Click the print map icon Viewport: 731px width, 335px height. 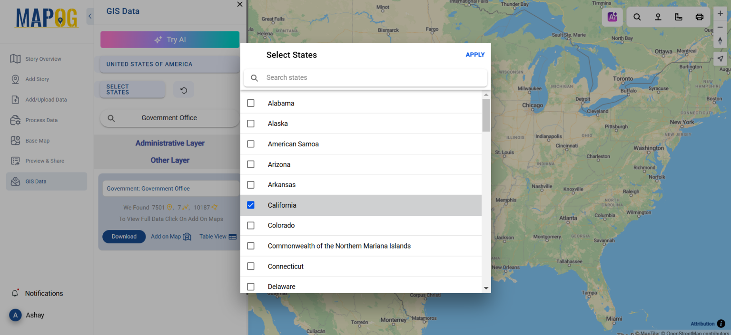tap(699, 17)
